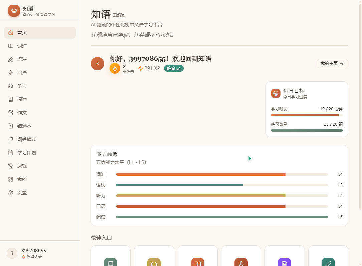
Task: Click the lightning bolt XP icon
Action: (140, 68)
